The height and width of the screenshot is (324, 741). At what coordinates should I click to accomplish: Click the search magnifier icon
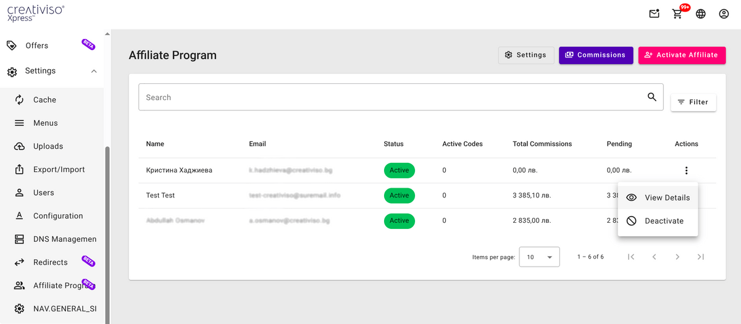[x=651, y=97]
